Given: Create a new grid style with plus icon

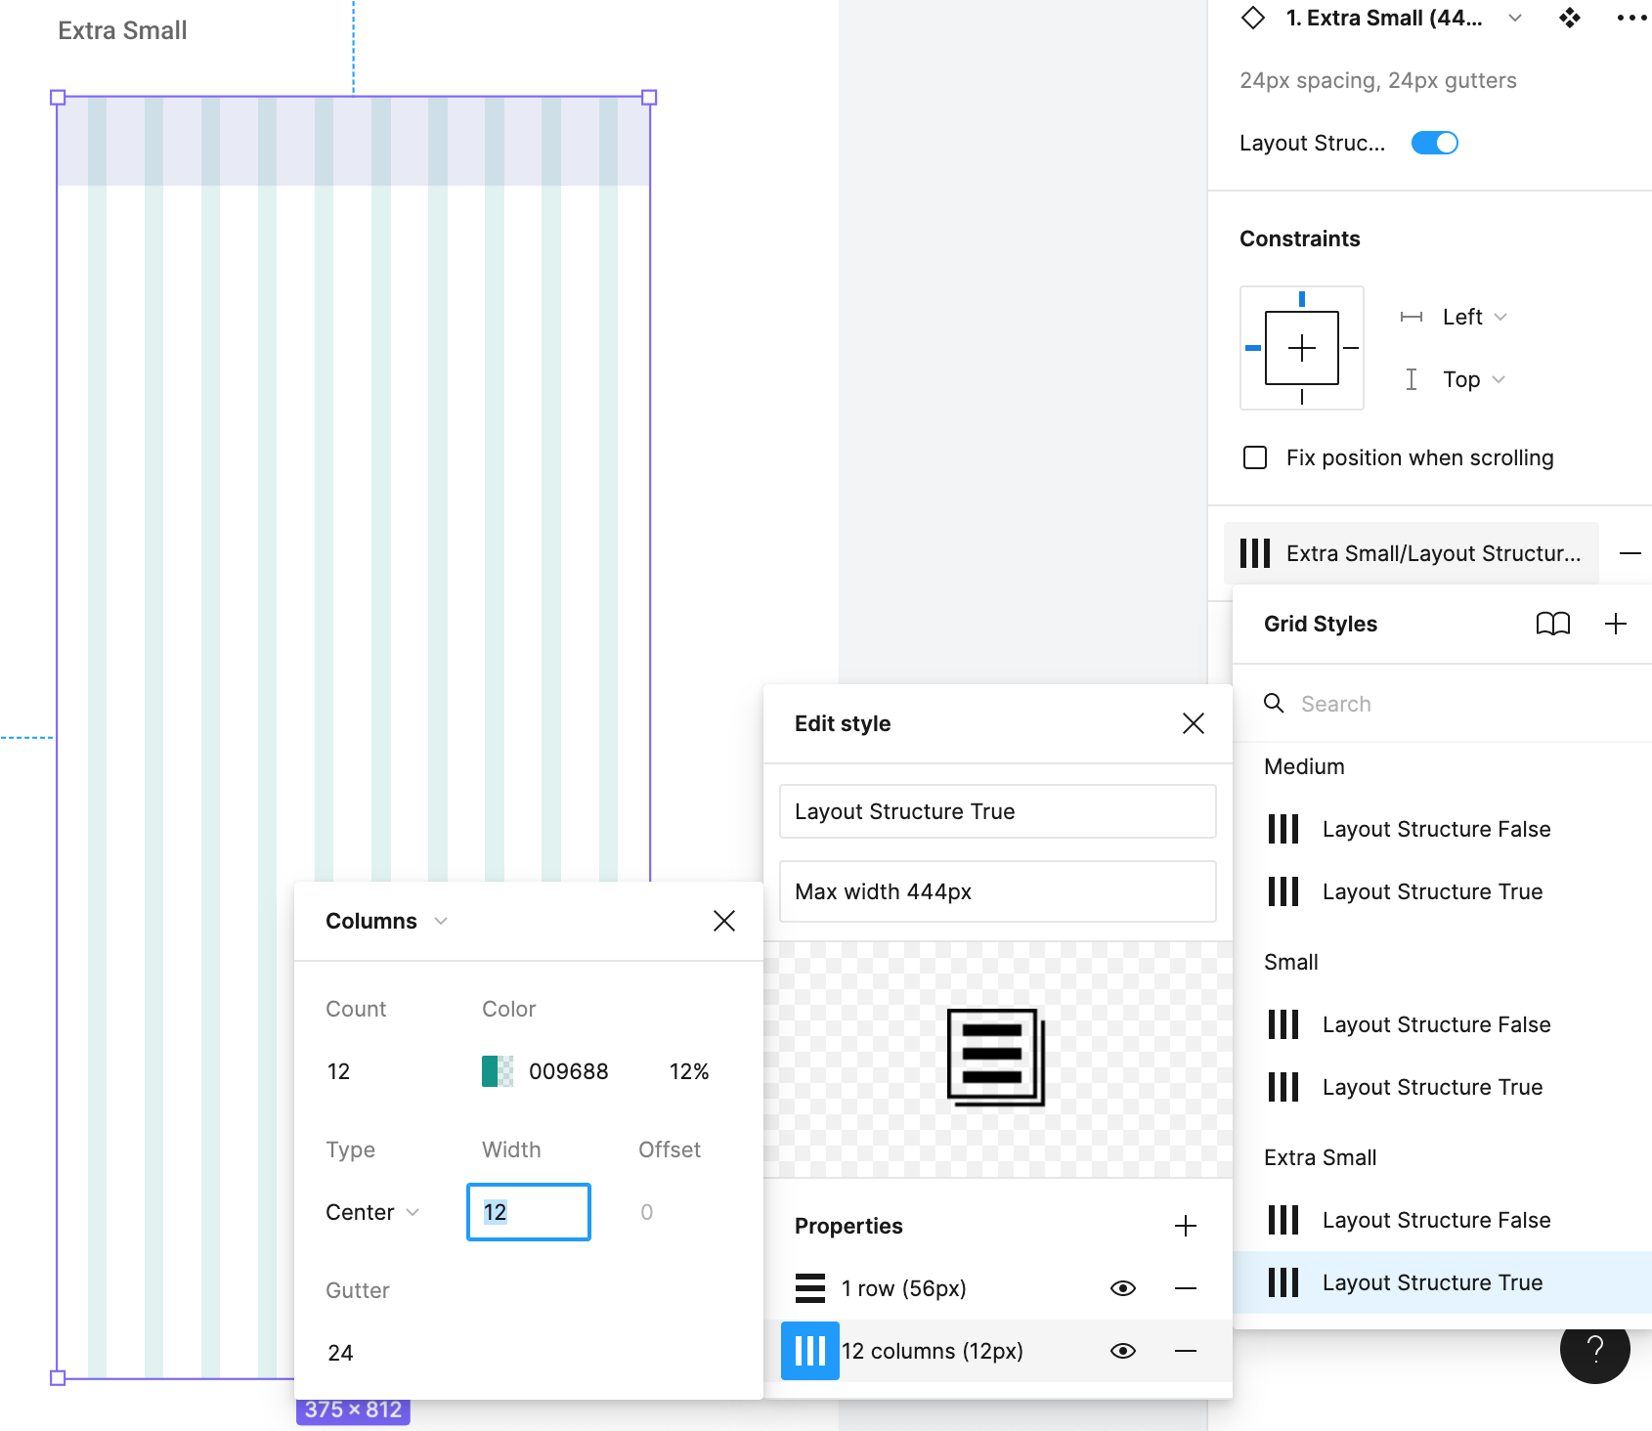Looking at the screenshot, I should pyautogui.click(x=1617, y=624).
